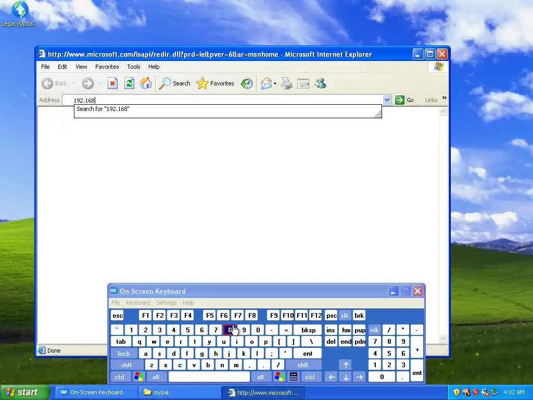Viewport: 533px width, 400px height.
Task: Toggle the nlk num lock key
Action: (375, 330)
